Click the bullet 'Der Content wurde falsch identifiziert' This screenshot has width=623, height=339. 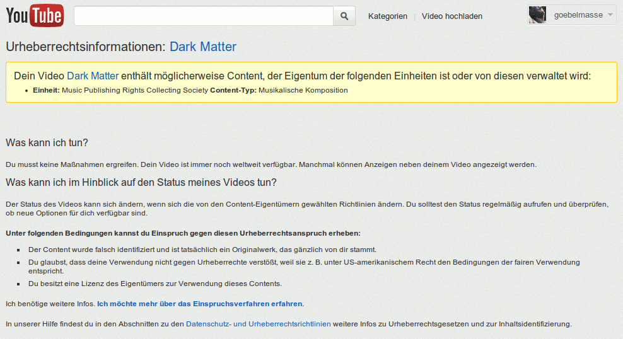(202, 250)
